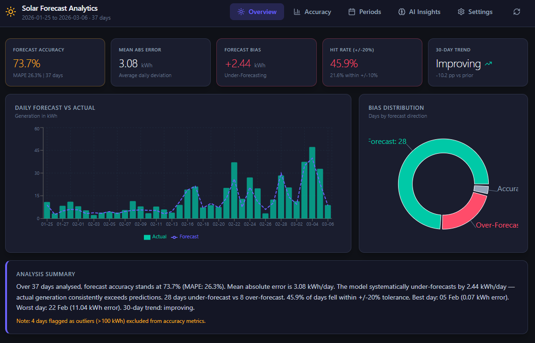Click the Mean Abs Error card
The width and height of the screenshot is (535, 343).
point(161,62)
